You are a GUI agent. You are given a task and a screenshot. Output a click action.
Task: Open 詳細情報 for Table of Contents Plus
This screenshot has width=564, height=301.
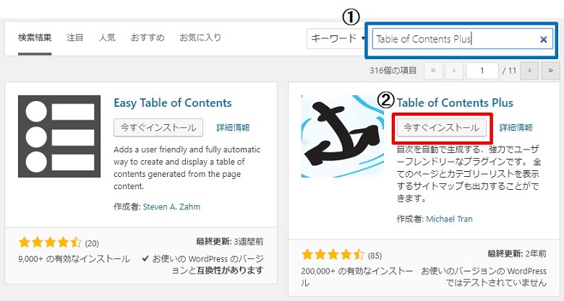pyautogui.click(x=516, y=127)
